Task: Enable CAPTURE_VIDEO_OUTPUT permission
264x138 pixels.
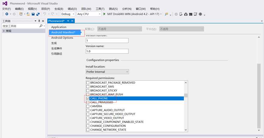Action: [x=88, y=118]
